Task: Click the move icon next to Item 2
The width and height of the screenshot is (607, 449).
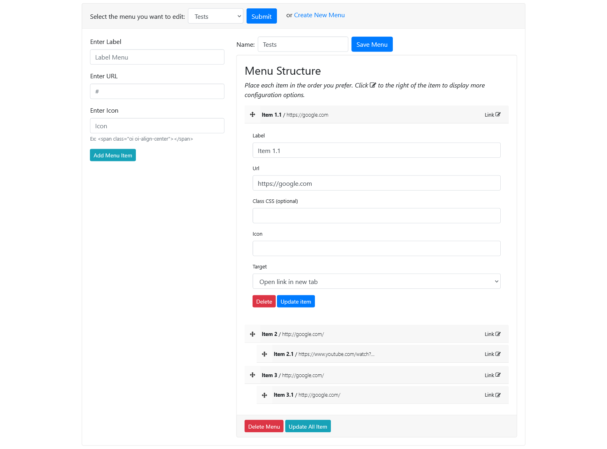Action: coord(252,334)
